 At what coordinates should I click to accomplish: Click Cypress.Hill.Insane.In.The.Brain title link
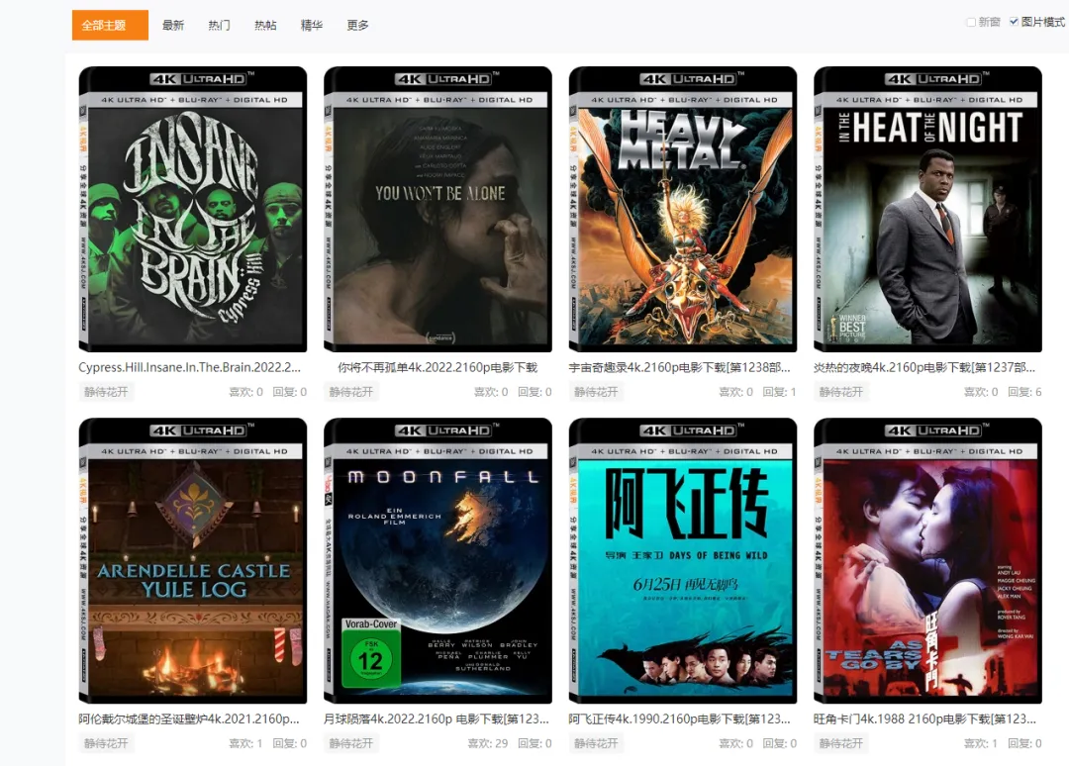pos(189,367)
